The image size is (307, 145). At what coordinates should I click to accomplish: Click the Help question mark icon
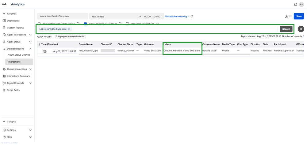4,137
